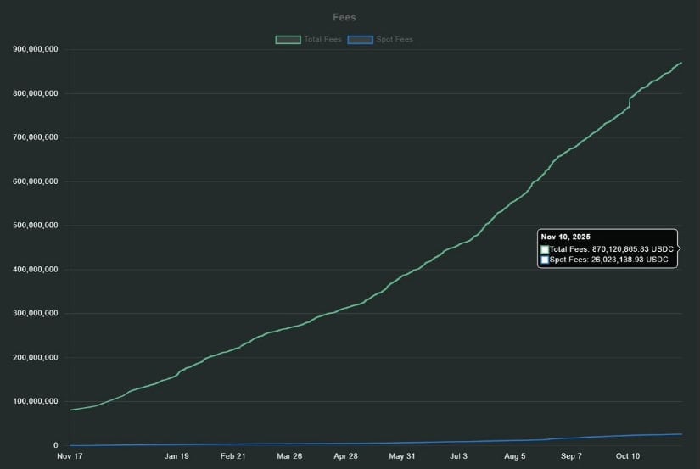
Task: Click the Jul 3 x-axis label
Action: coord(459,456)
